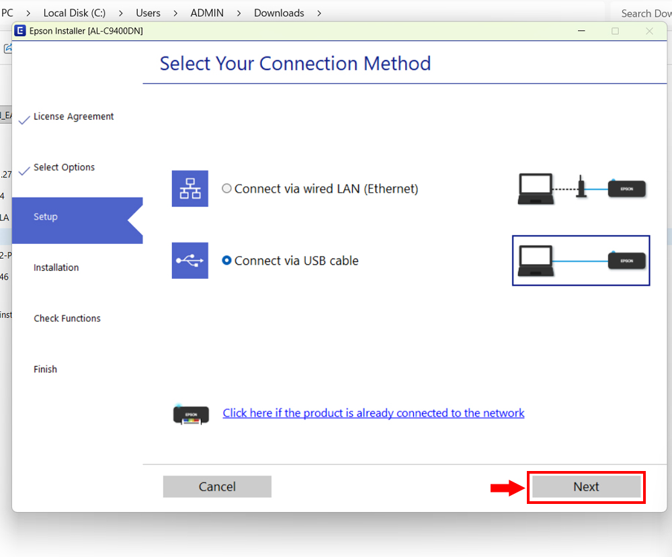Click the USB cable connection diagram
Screen dimensions: 672x557
click(581, 261)
